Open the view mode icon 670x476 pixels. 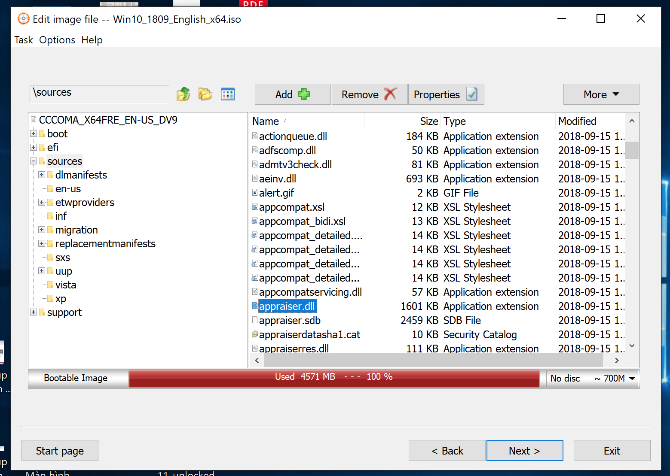pos(227,94)
